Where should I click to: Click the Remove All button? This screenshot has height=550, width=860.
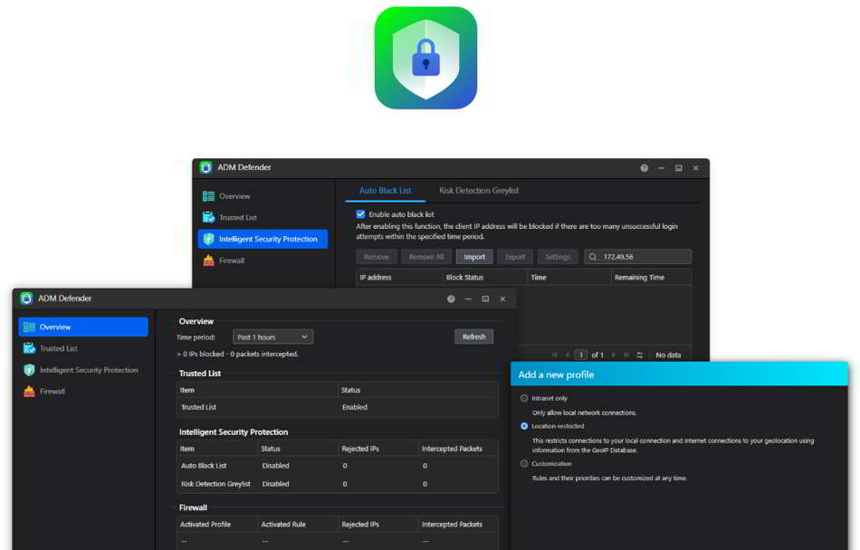click(x=426, y=257)
